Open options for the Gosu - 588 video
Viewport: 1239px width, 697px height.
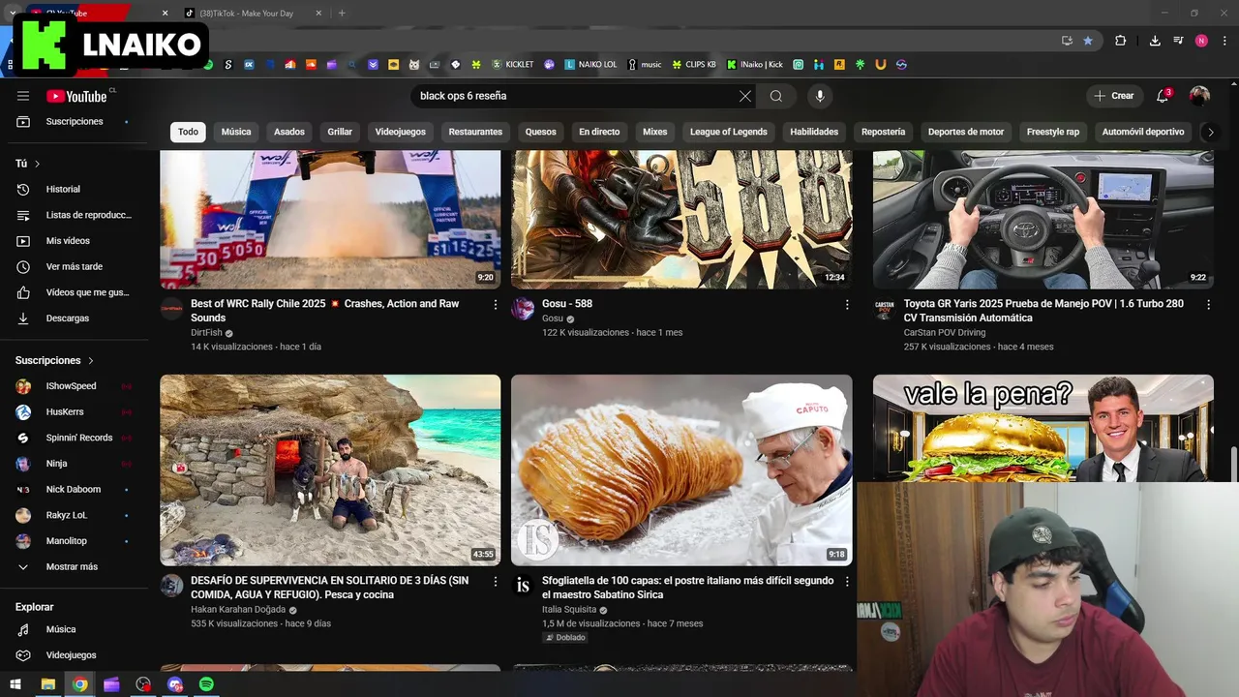(847, 304)
